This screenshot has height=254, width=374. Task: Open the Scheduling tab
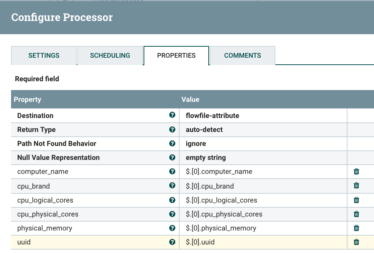click(110, 55)
